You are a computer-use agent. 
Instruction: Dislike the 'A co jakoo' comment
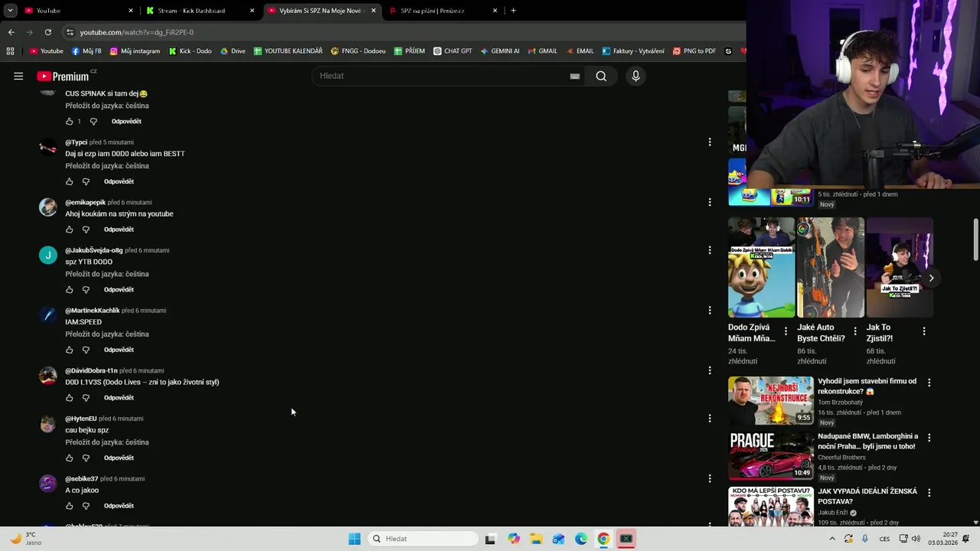pyautogui.click(x=86, y=506)
